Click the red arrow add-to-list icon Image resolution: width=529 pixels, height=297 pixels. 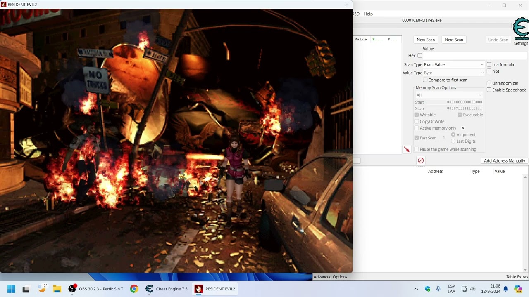click(x=407, y=149)
